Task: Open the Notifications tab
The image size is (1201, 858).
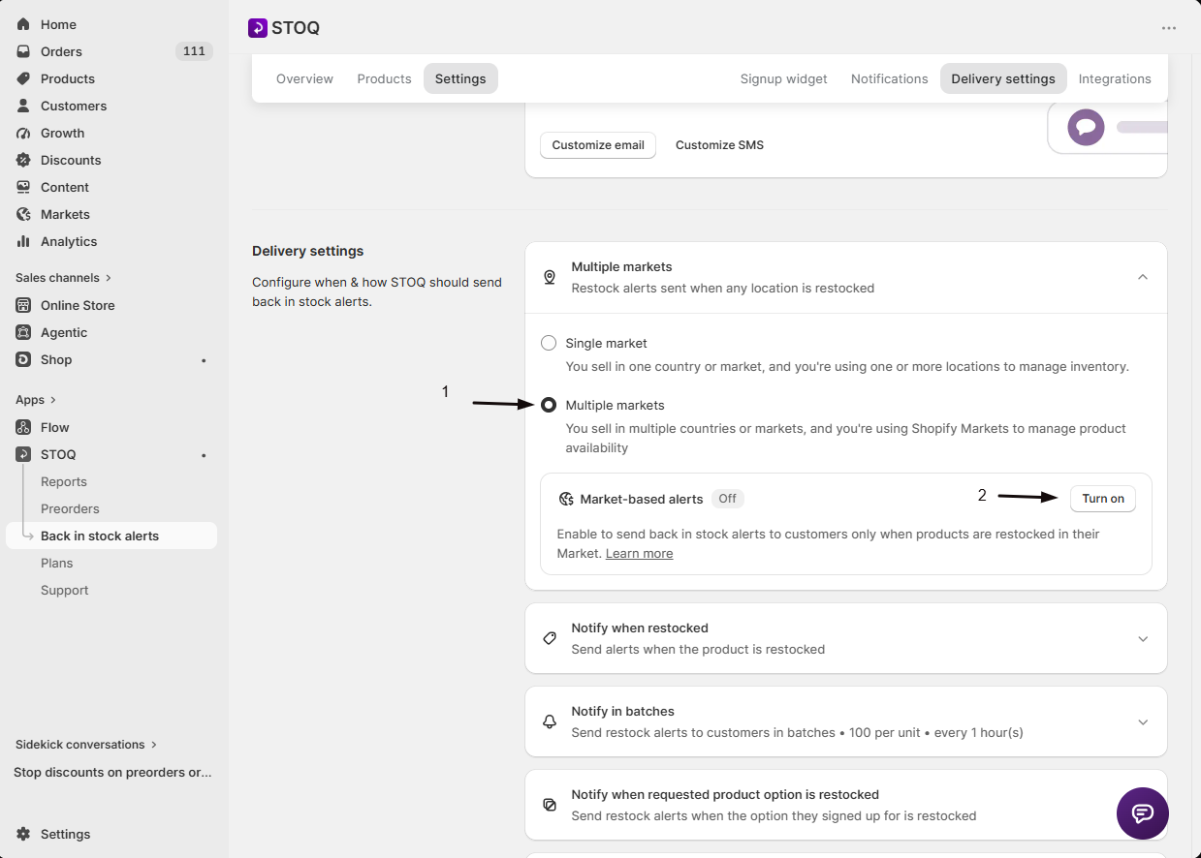Action: pyautogui.click(x=890, y=78)
